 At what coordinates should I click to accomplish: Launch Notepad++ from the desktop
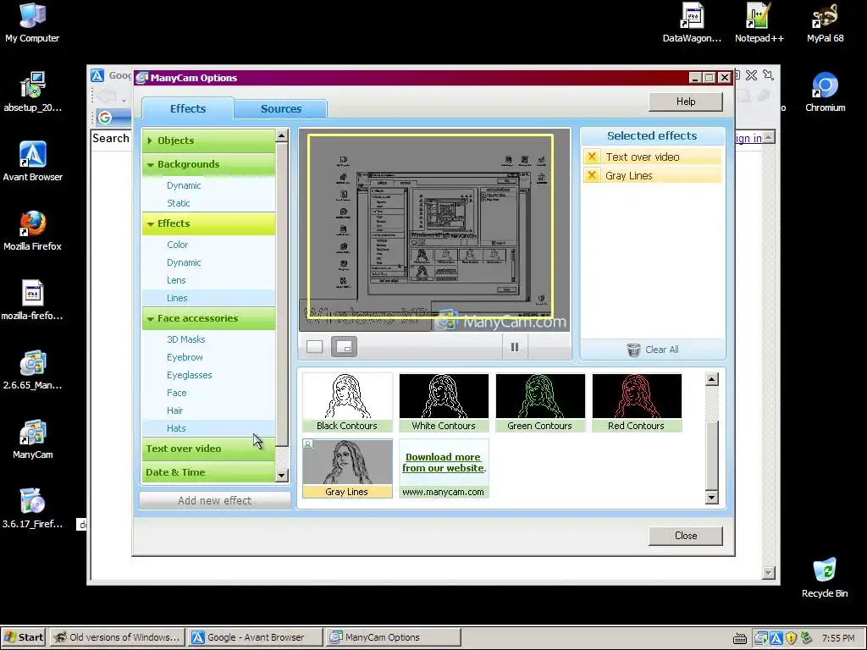click(759, 23)
